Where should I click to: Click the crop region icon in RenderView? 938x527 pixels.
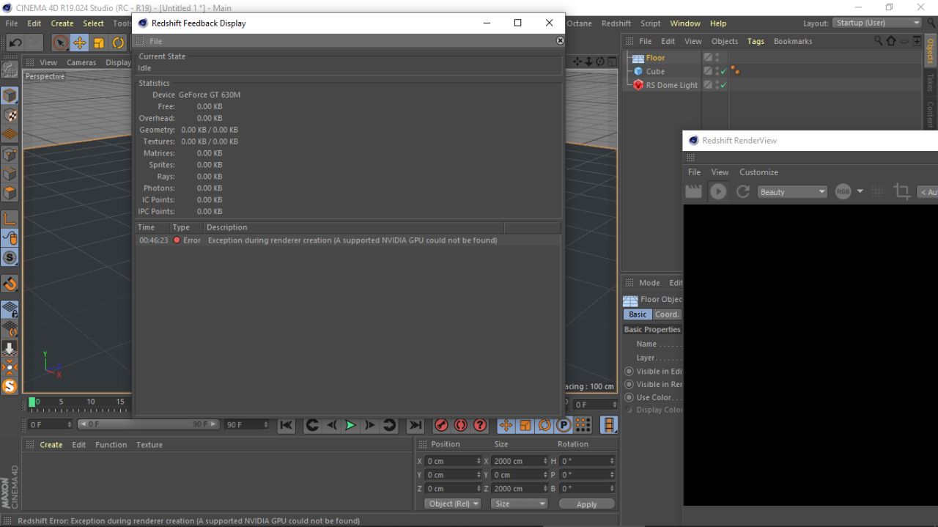pos(902,191)
